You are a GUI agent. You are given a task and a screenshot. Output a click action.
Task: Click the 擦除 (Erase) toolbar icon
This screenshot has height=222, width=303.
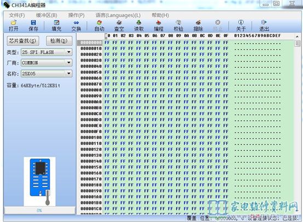point(199,26)
